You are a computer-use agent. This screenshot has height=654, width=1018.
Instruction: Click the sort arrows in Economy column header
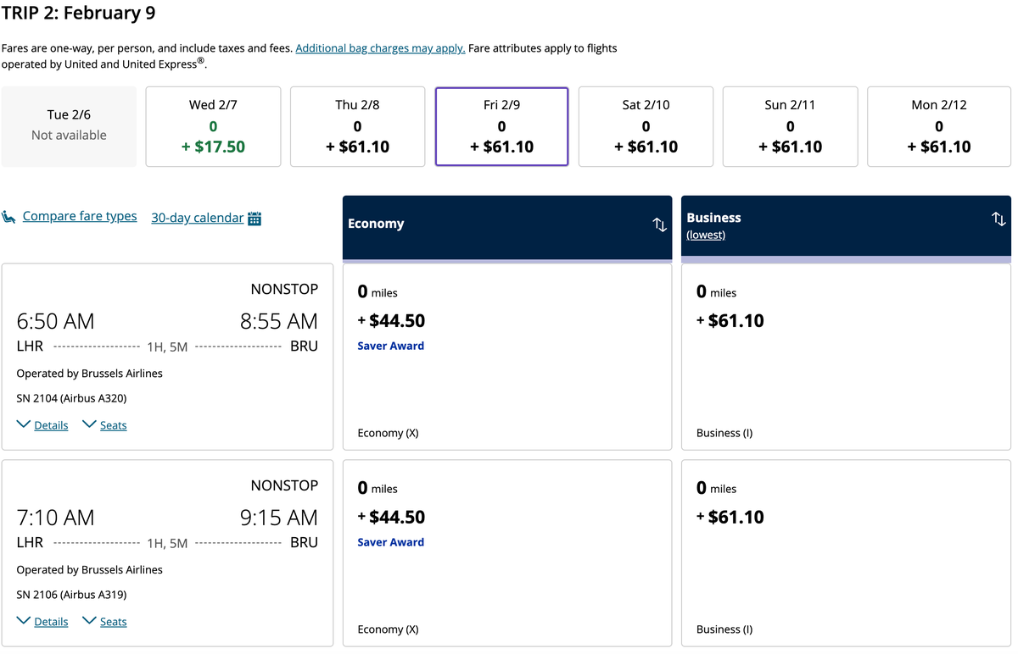coord(660,223)
